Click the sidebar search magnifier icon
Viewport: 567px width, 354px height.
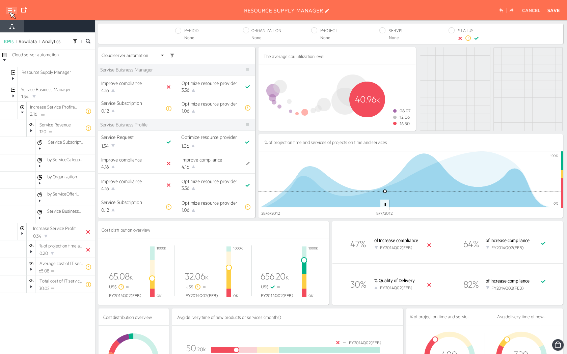click(88, 41)
